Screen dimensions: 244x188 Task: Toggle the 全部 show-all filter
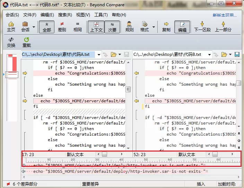46,27
